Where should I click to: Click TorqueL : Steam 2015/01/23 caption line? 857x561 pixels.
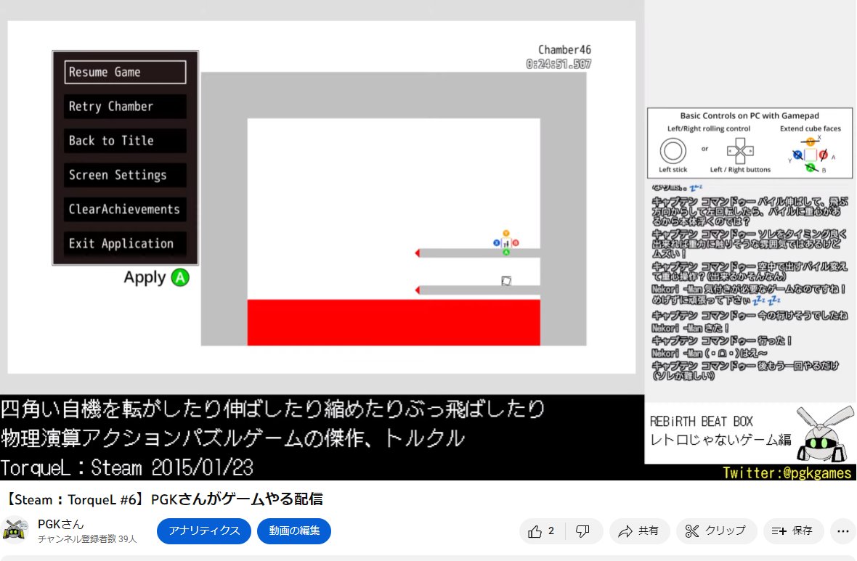pyautogui.click(x=127, y=467)
